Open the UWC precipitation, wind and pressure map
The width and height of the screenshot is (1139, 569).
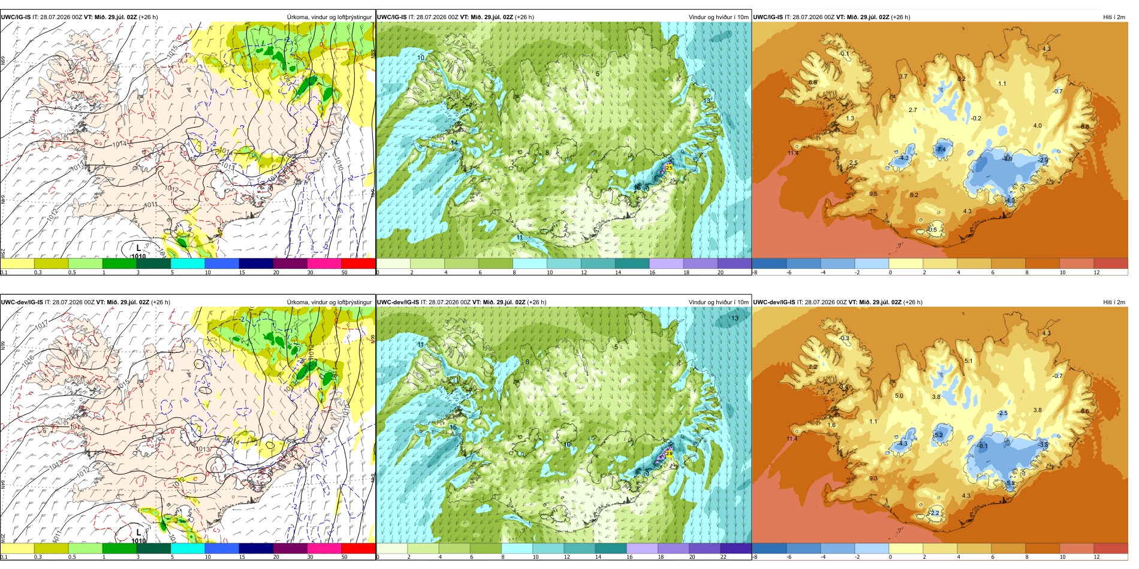tap(188, 140)
